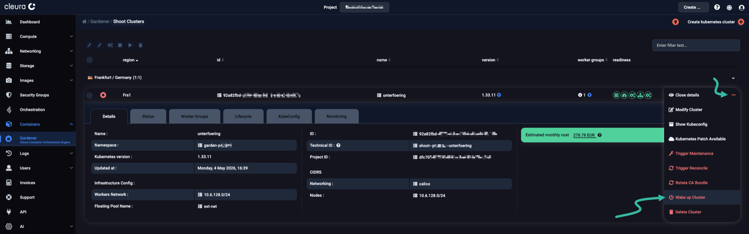Image resolution: width=749 pixels, height=234 pixels.
Task: Click the home icon in breadcrumb
Action: tap(84, 21)
